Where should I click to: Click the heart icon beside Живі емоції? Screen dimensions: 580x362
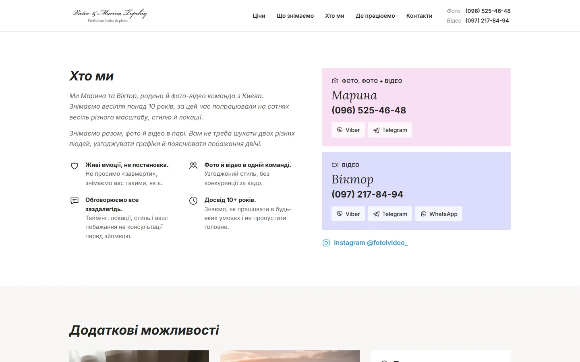tap(75, 166)
